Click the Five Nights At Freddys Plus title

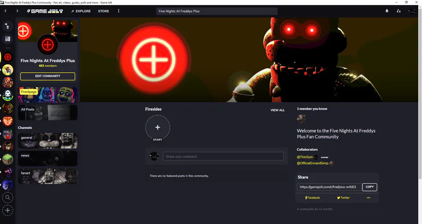click(48, 61)
